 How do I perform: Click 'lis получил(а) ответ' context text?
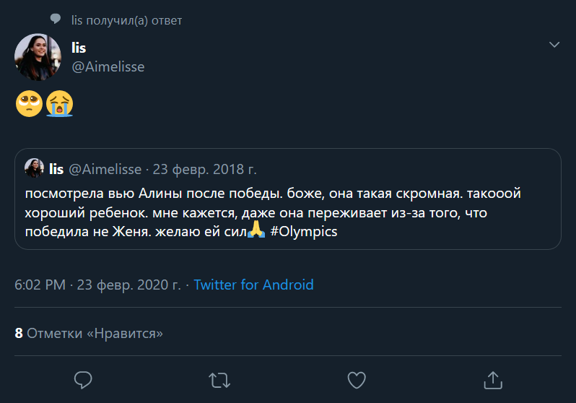point(127,20)
